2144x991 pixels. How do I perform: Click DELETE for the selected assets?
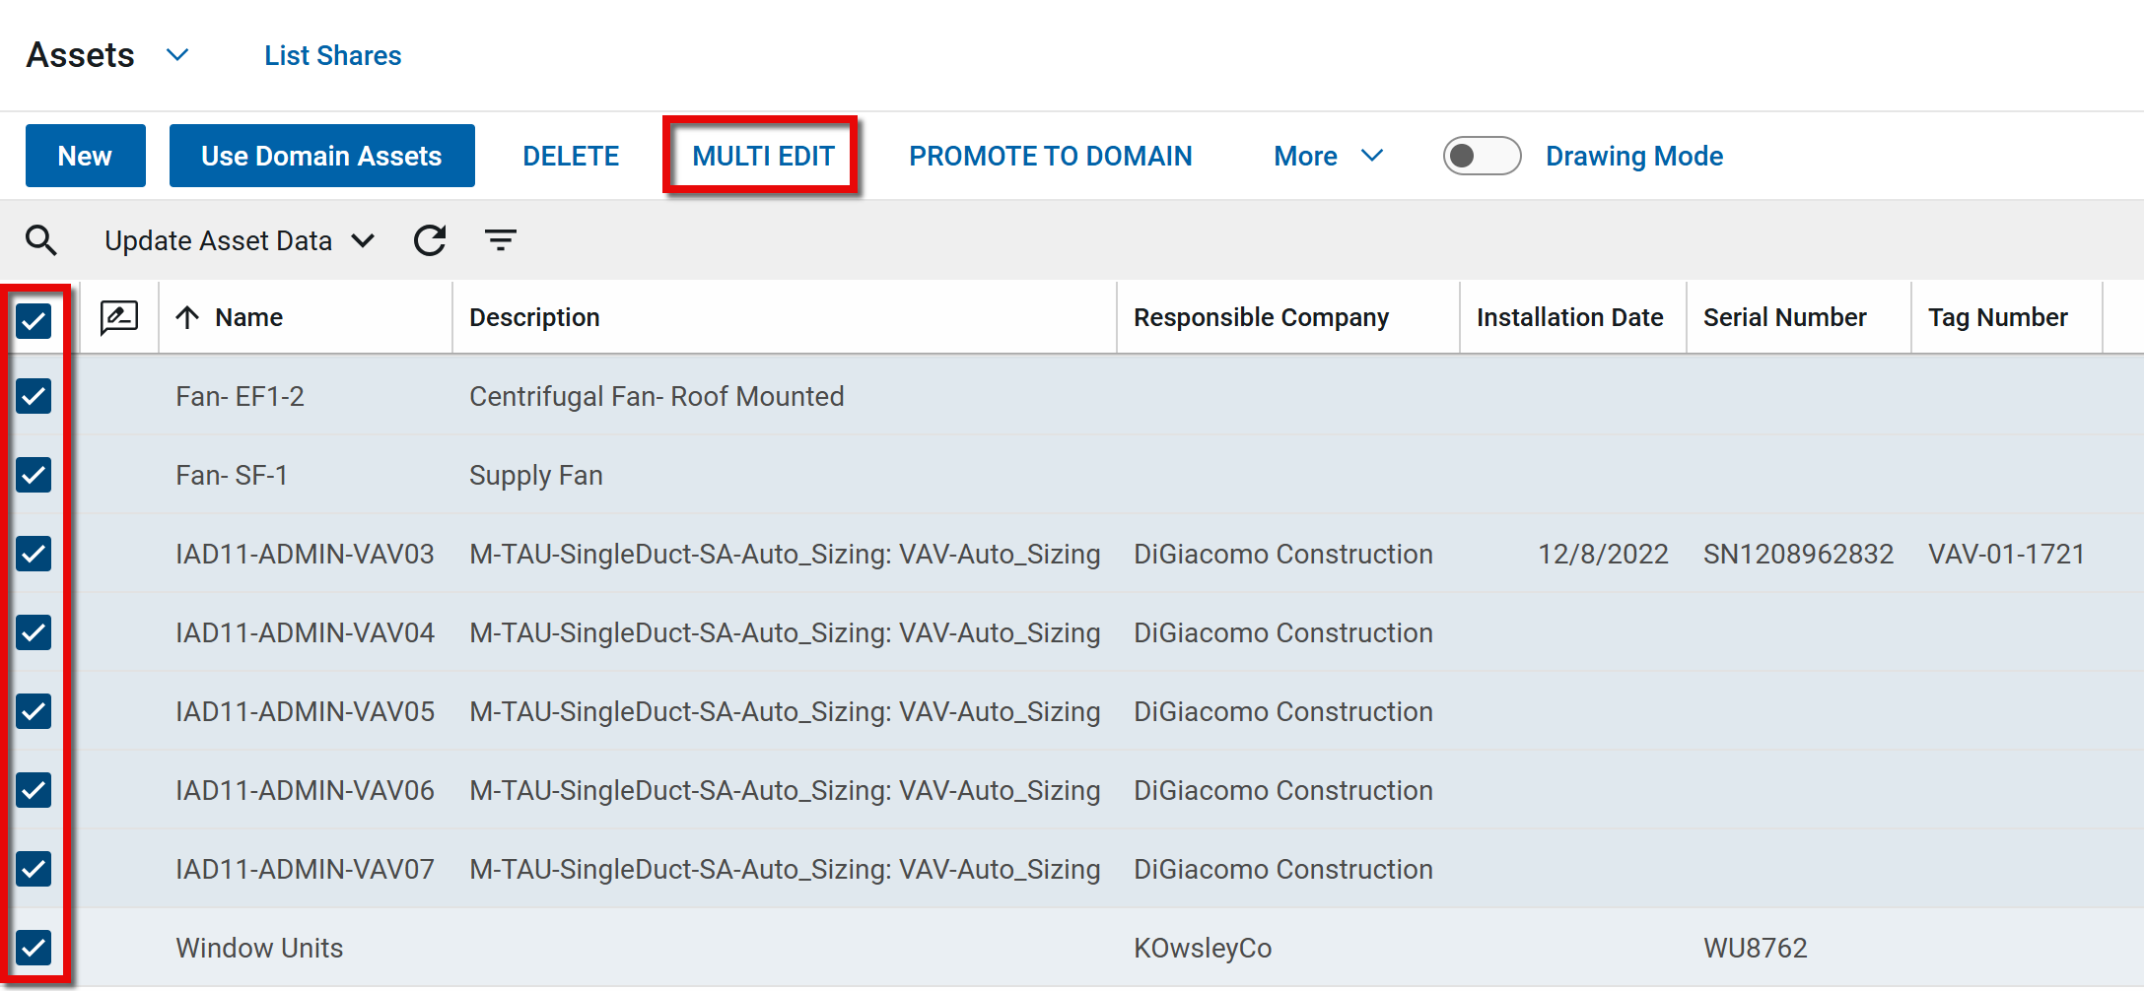[x=571, y=156]
